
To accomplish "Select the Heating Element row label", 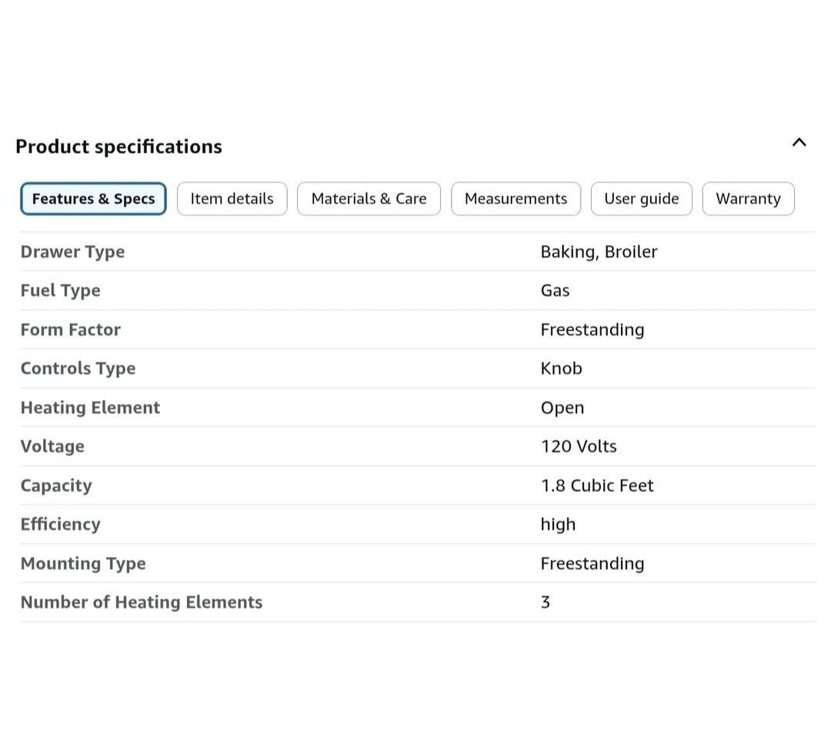I will pyautogui.click(x=90, y=407).
